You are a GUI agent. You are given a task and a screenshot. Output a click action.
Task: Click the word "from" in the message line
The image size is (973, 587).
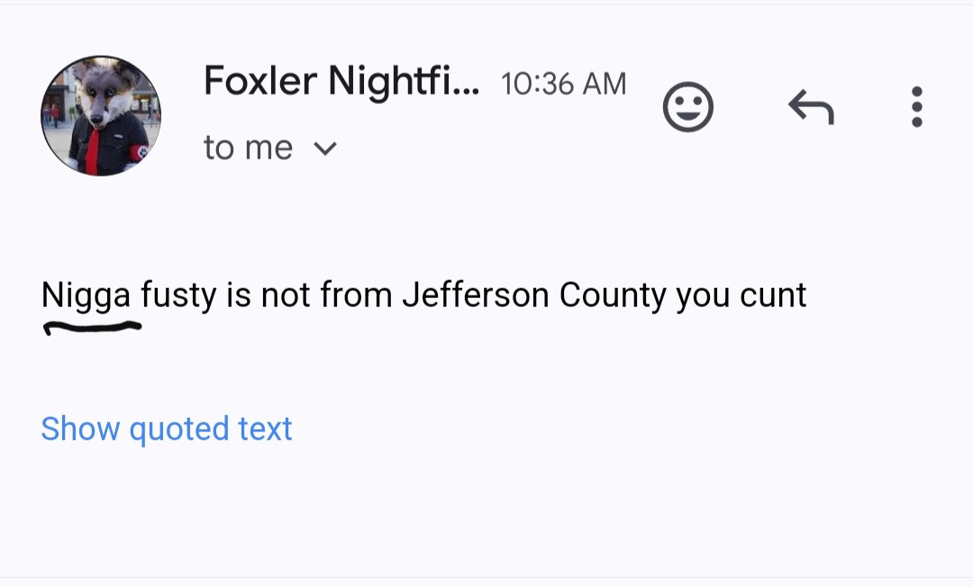point(356,294)
